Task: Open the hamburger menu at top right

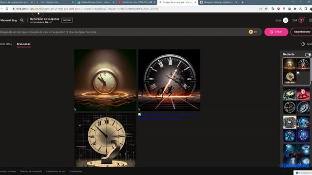Action: [310, 20]
